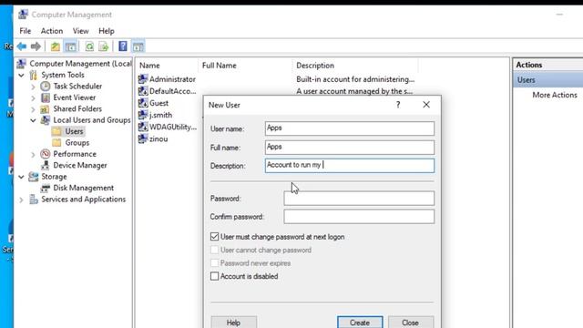Select Users item in the tree
The image size is (583, 328).
(74, 131)
